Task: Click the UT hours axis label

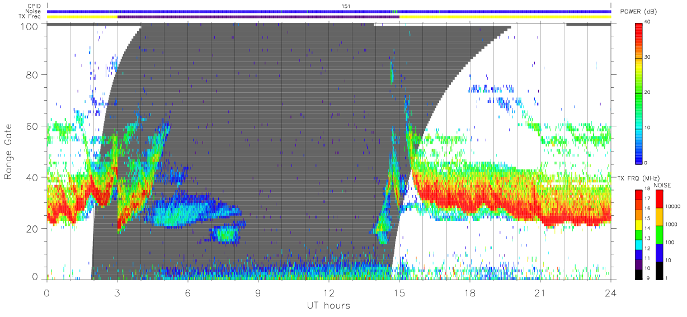Action: point(328,305)
